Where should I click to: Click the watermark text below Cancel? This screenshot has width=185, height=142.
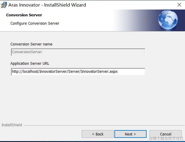point(166,139)
